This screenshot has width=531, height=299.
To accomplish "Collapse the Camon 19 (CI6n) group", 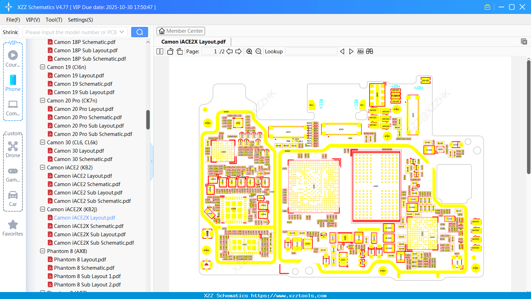I will click(43, 67).
